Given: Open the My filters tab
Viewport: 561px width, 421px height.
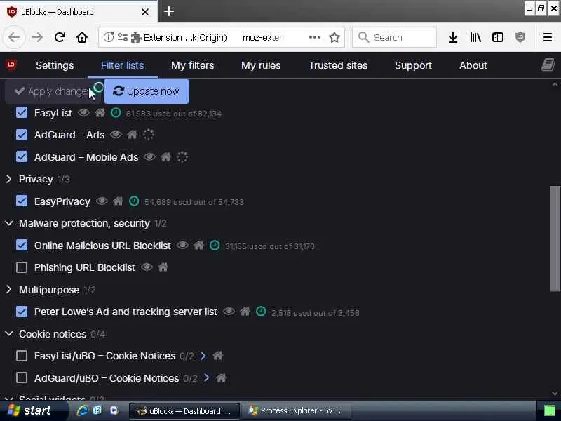Looking at the screenshot, I should click(x=192, y=65).
